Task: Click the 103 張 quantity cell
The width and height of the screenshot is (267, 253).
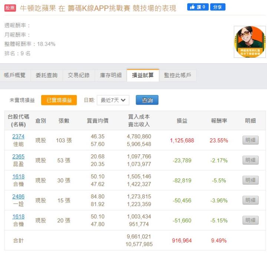Action: [x=64, y=140]
